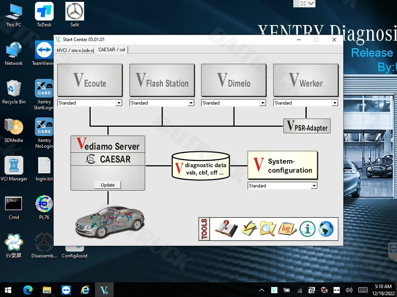Expand the System-configuration Standard dropdown
The height and width of the screenshot is (297, 397).
(314, 186)
